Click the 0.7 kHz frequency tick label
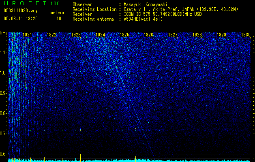 coord(3,134)
